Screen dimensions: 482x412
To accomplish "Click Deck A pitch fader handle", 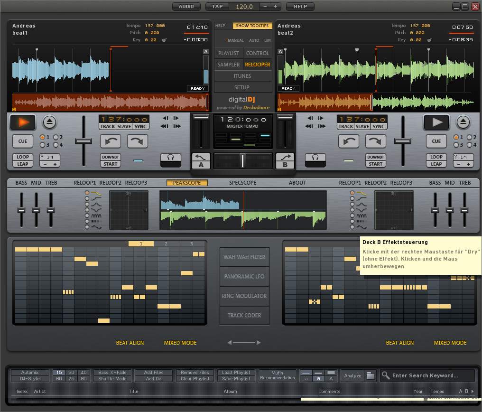I will pos(83,141).
